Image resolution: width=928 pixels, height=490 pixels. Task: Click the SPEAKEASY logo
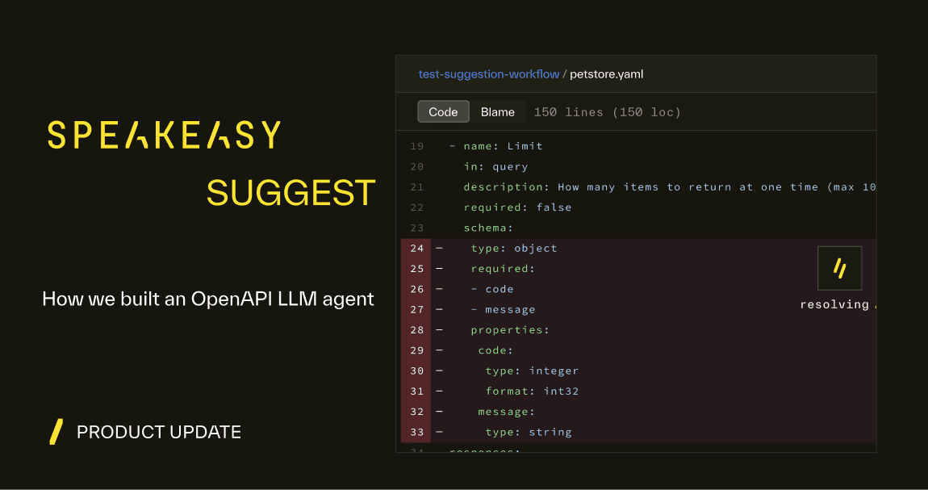tap(164, 135)
